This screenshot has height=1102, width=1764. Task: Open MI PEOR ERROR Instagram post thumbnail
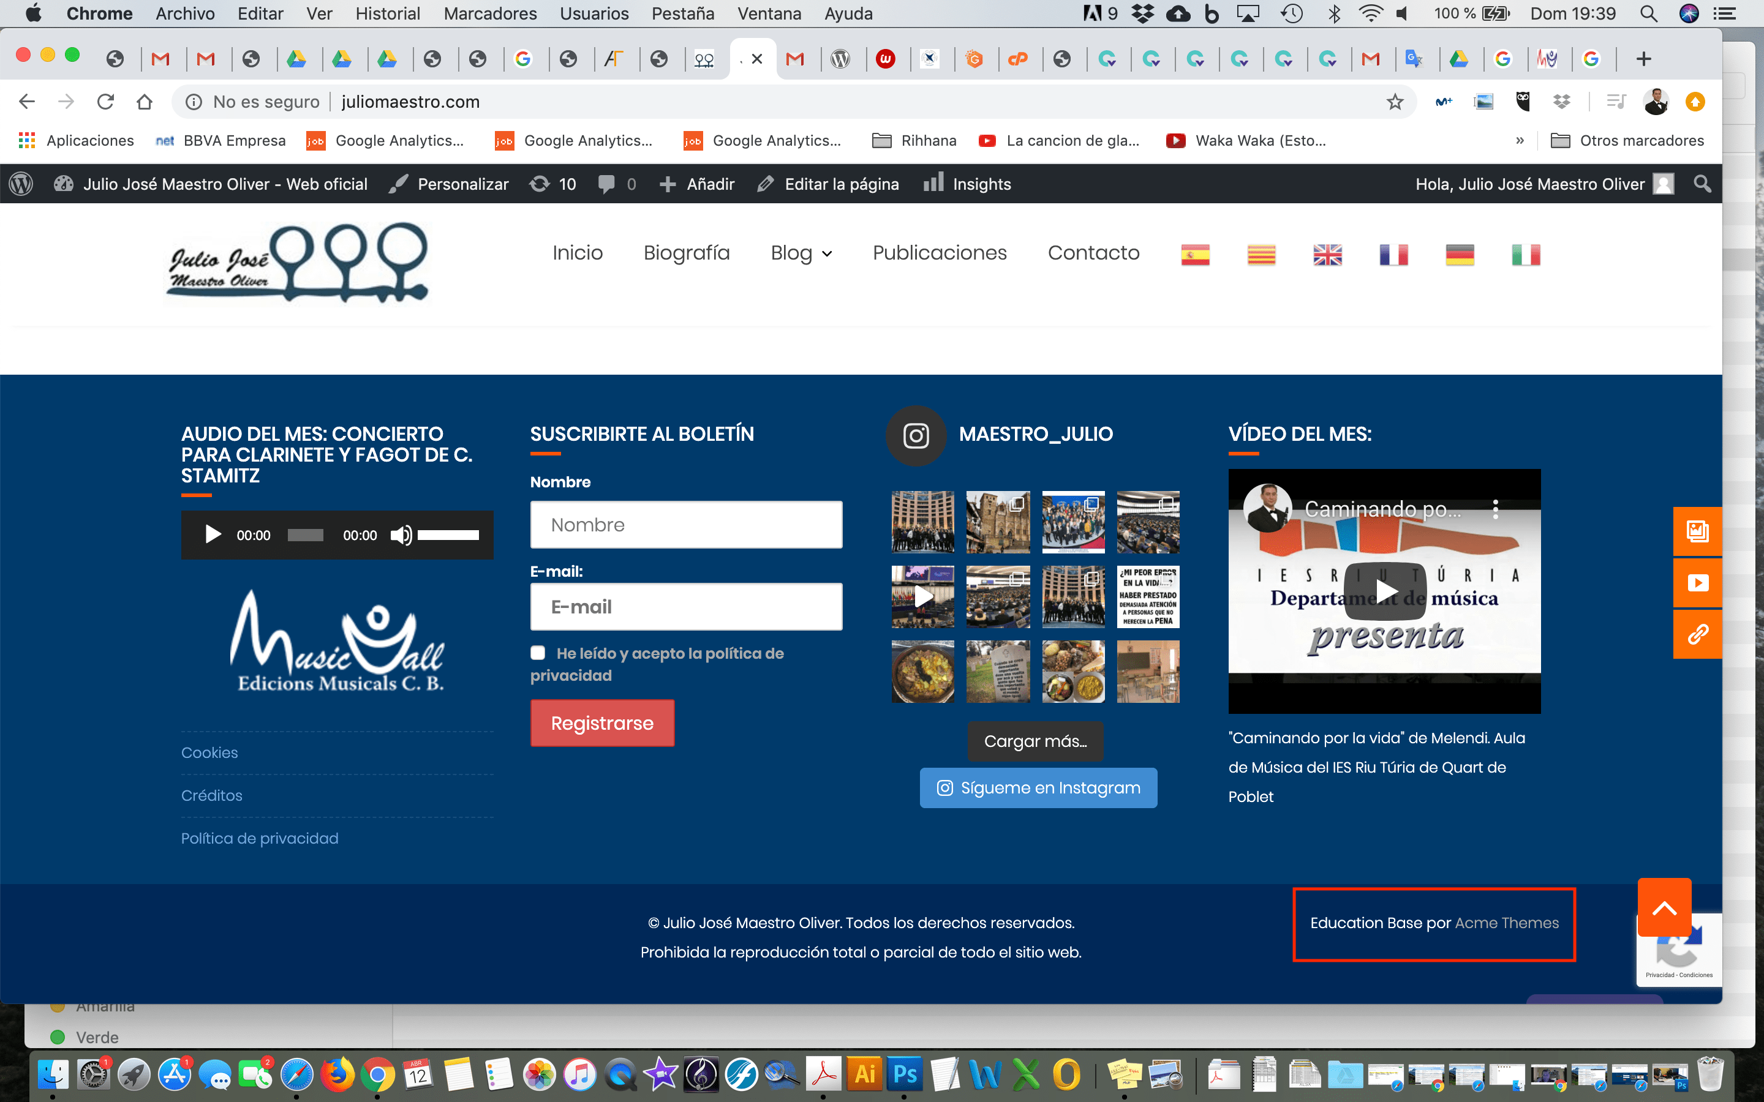coord(1148,597)
